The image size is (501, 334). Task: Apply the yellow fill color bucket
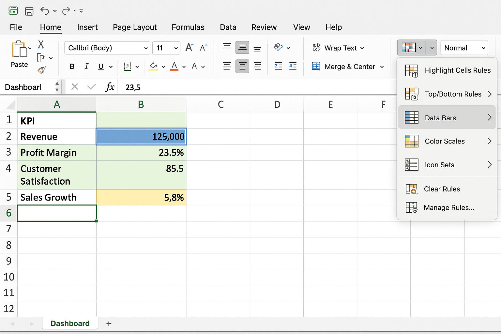point(153,66)
